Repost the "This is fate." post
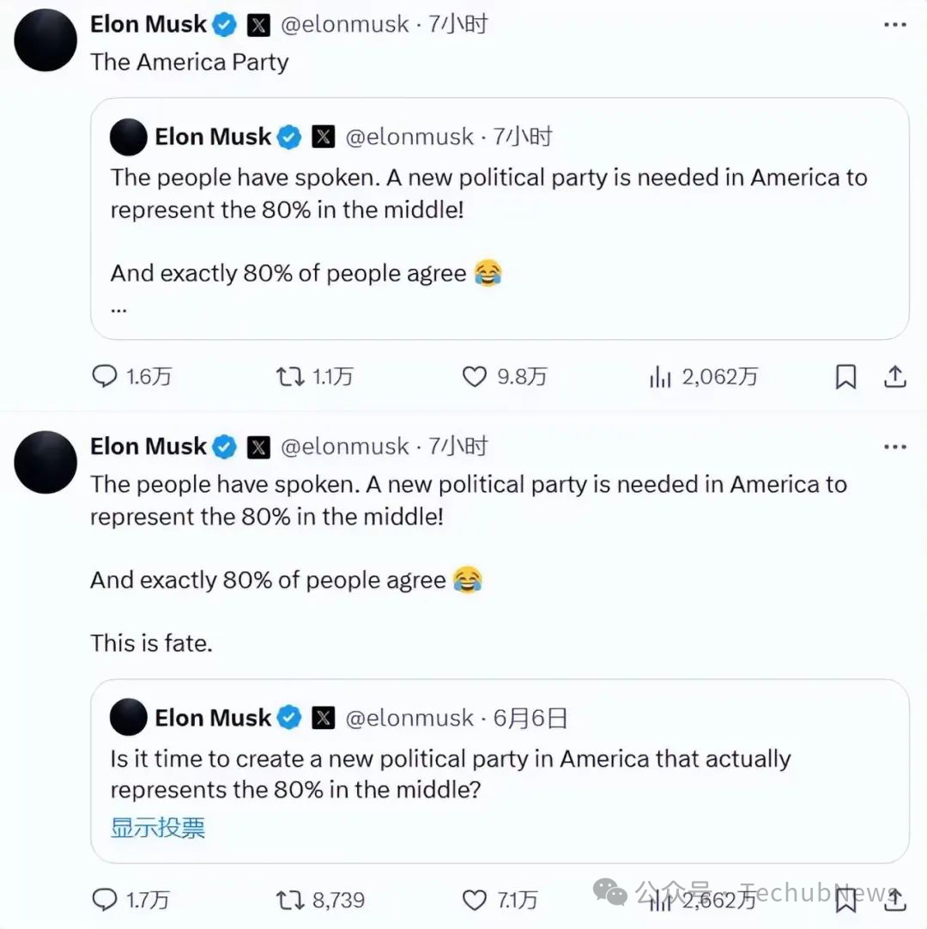 [x=290, y=899]
